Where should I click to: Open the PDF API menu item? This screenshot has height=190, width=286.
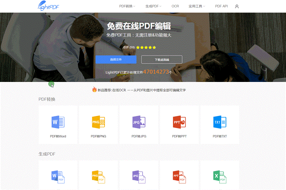[x=221, y=6]
